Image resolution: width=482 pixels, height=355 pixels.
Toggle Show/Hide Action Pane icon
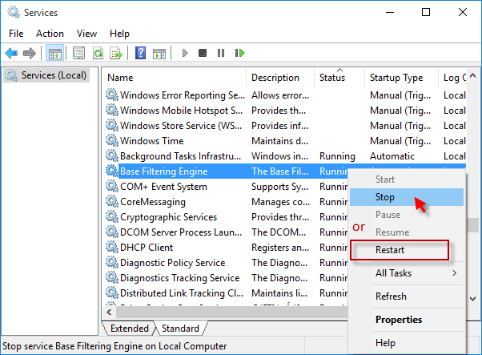click(159, 53)
